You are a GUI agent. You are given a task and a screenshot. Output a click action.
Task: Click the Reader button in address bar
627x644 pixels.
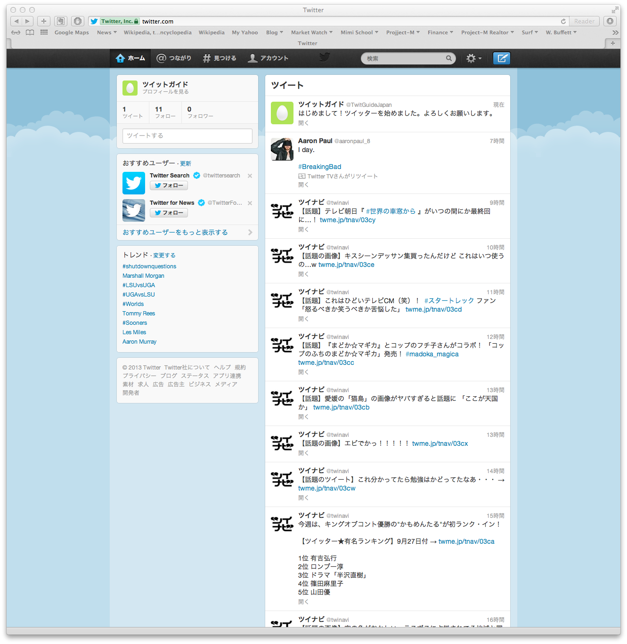(x=585, y=21)
